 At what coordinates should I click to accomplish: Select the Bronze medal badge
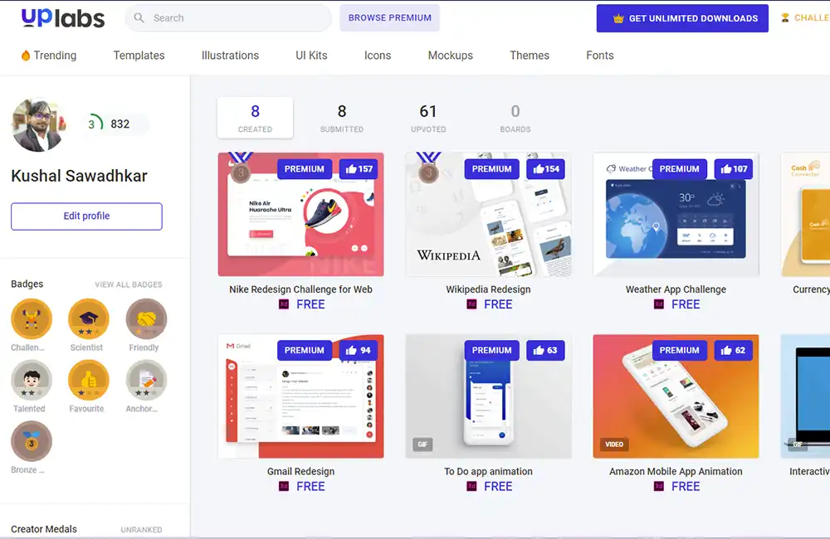32,441
